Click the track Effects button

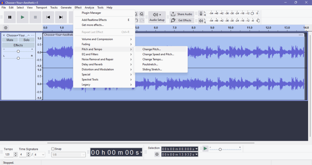(18, 45)
